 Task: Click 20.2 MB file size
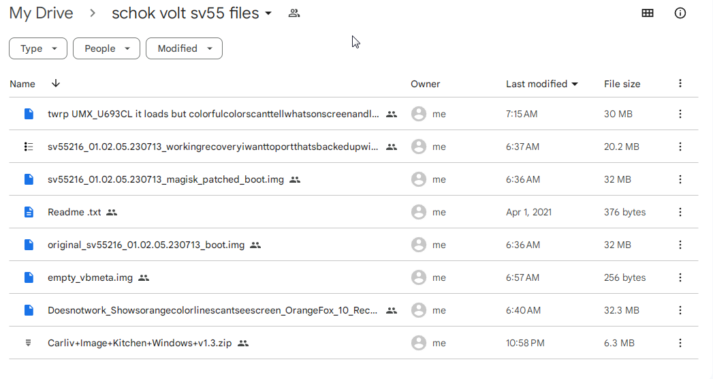[622, 147]
